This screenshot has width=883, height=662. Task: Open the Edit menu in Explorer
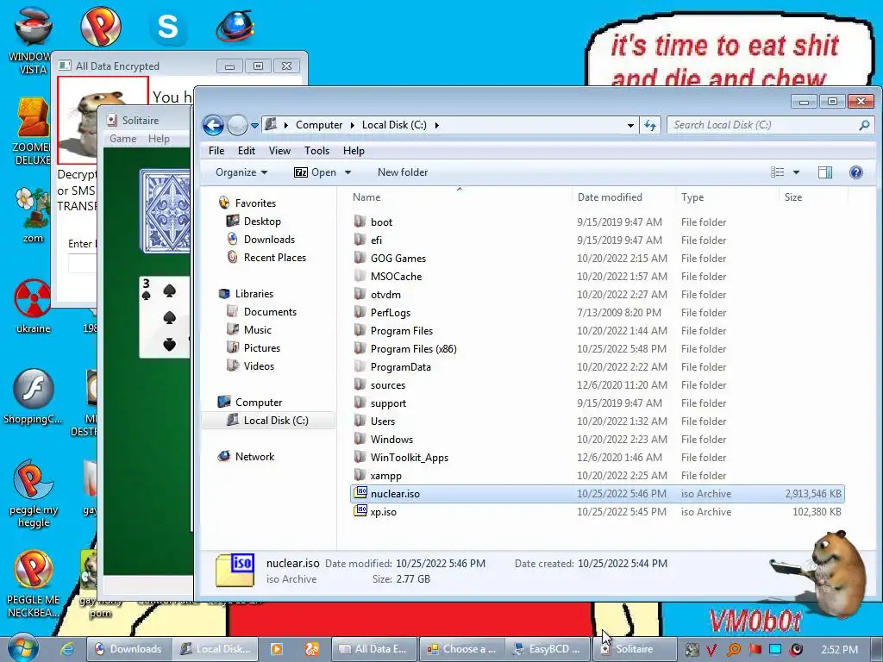[x=246, y=151]
